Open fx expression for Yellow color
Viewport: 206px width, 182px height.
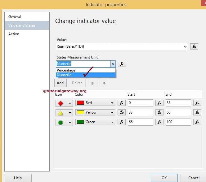[x=121, y=112]
